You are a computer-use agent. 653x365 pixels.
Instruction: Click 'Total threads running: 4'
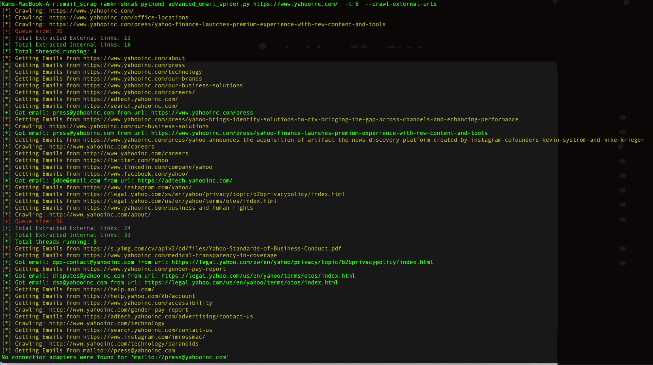49,52
